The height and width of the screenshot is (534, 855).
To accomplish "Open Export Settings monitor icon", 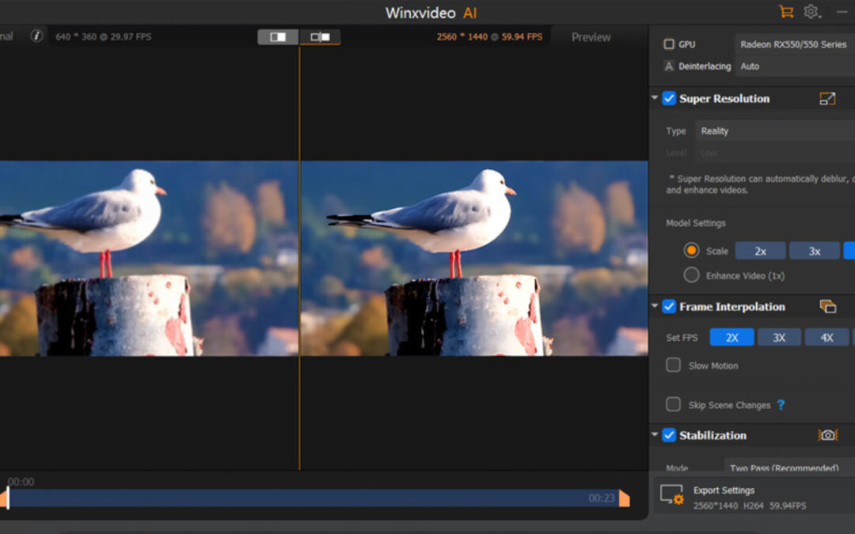I will click(671, 495).
